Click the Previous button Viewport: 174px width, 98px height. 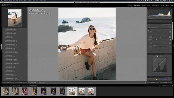click(153, 83)
